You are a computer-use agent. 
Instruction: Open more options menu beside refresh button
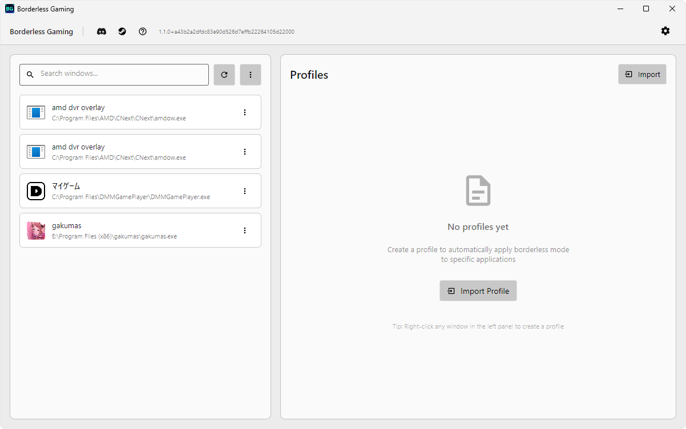click(x=251, y=75)
